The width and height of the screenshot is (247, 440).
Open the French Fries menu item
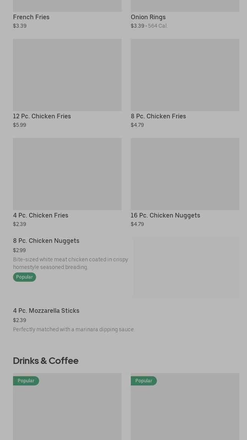[31, 17]
